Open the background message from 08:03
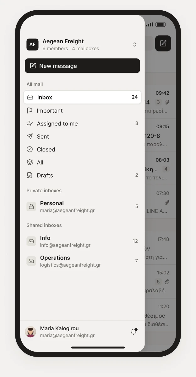The image size is (196, 377). click(x=160, y=169)
